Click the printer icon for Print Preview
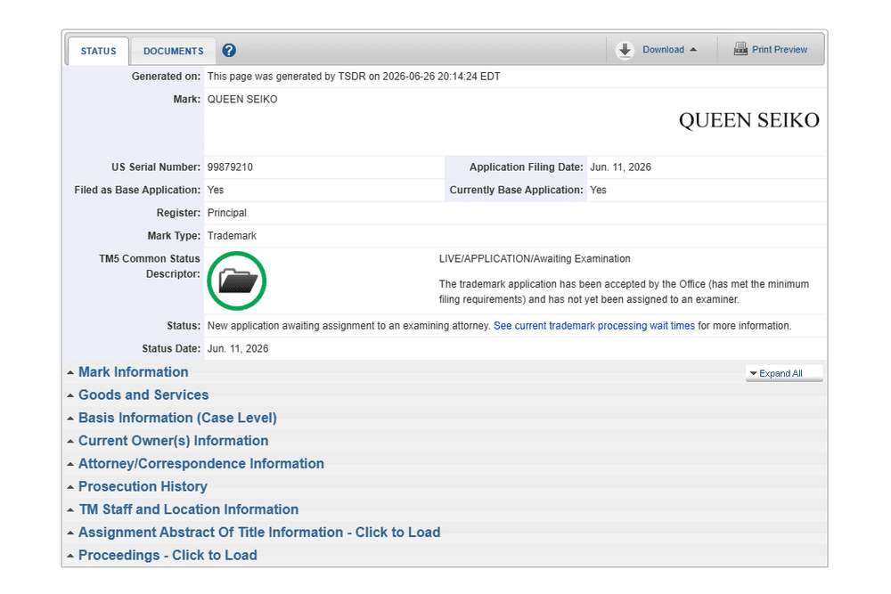This screenshot has height=594, width=891. tap(740, 49)
